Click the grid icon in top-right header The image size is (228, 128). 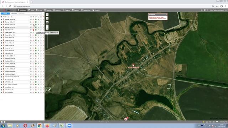pos(204,10)
